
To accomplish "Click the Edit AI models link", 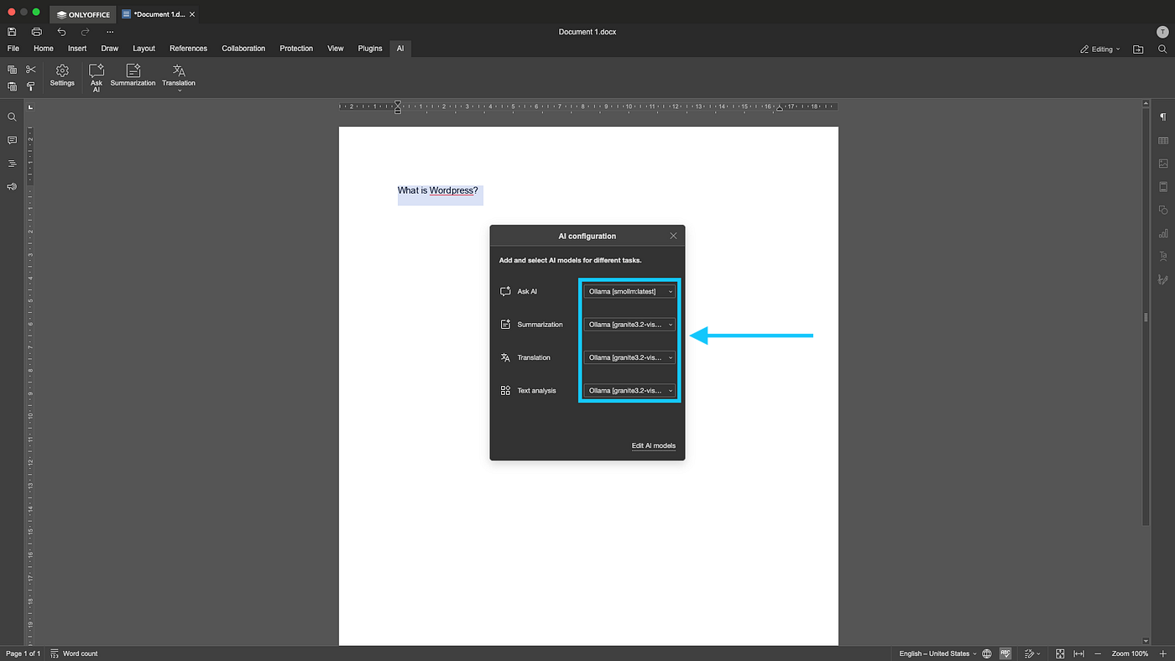I will [x=654, y=445].
